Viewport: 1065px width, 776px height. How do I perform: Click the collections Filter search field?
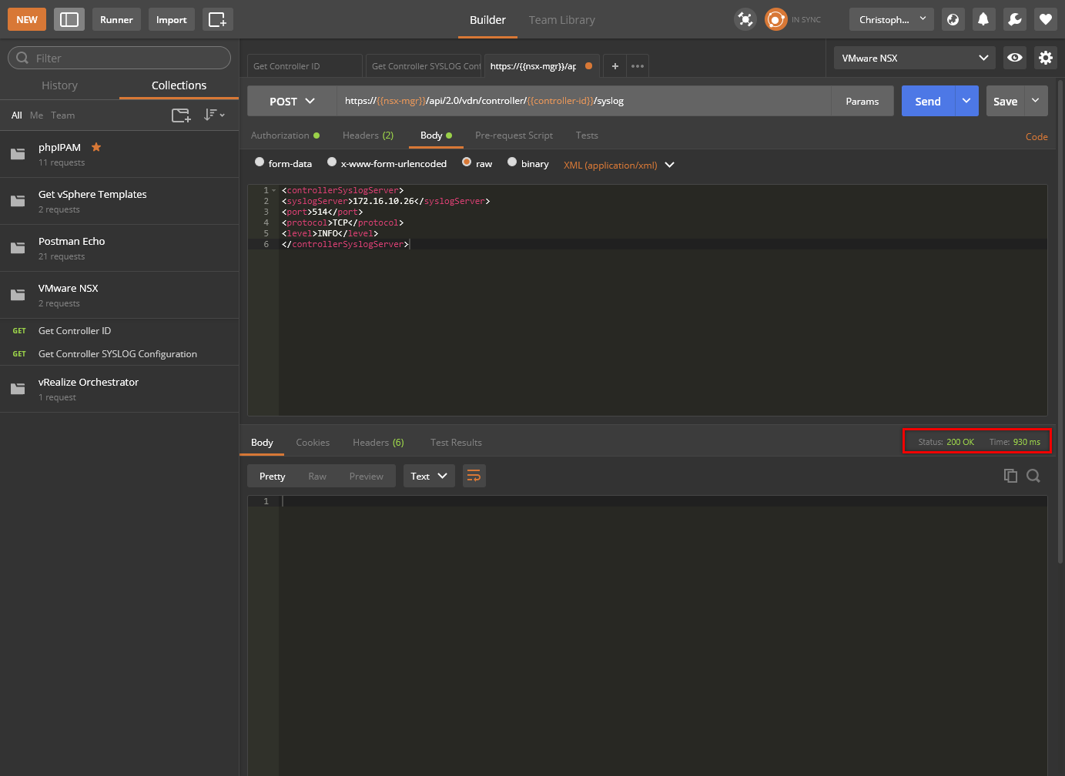pos(119,58)
